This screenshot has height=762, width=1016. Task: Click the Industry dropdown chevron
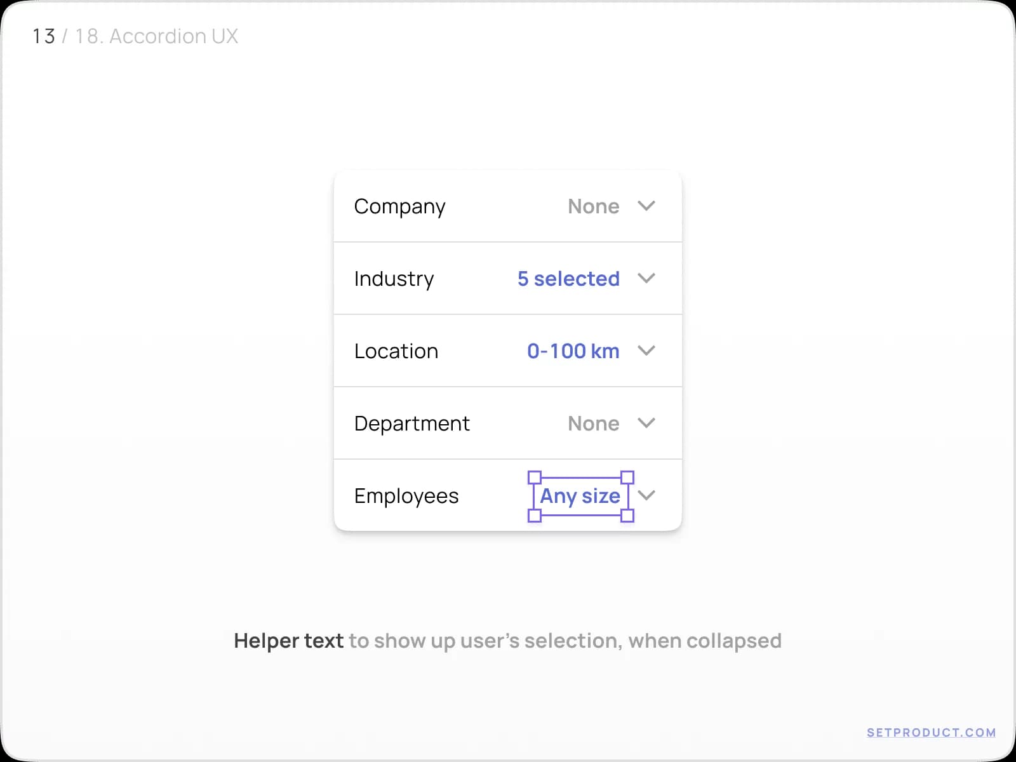coord(647,278)
